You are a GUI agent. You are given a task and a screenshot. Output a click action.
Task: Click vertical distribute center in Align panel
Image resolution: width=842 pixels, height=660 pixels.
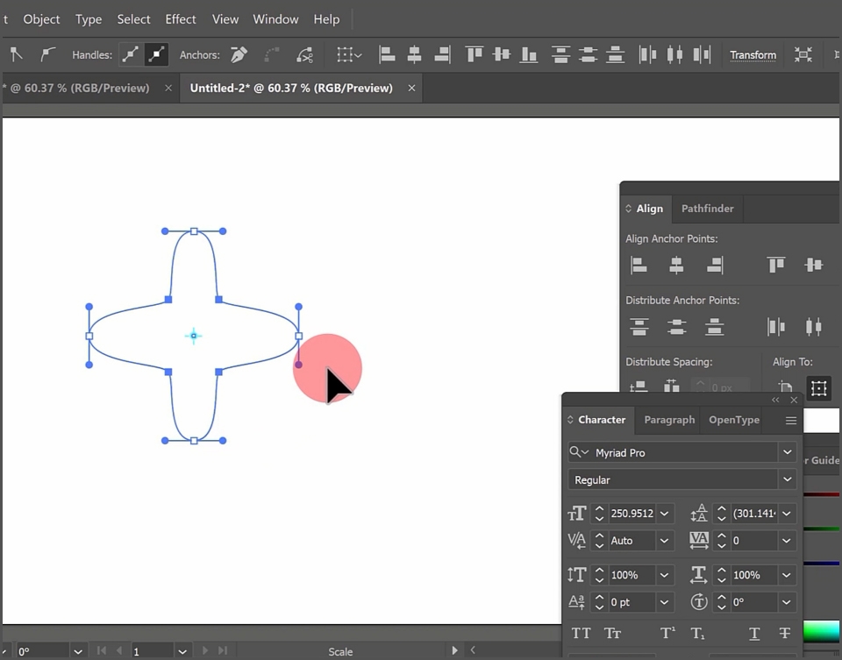click(676, 326)
